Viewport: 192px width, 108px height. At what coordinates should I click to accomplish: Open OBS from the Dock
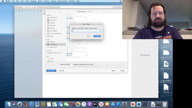point(145,104)
